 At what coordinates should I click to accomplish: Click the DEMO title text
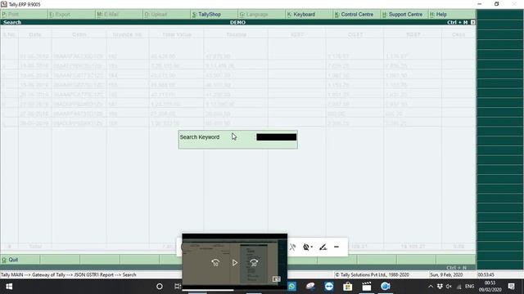pos(237,22)
